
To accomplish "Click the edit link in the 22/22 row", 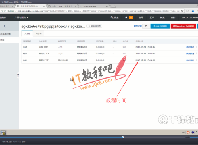I will [x=190, y=54].
